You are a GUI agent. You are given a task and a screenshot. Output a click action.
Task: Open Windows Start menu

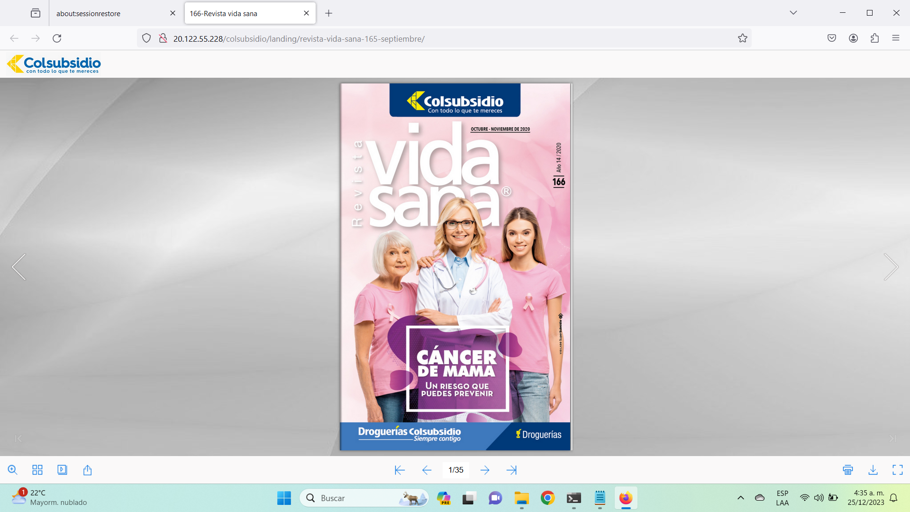point(284,498)
